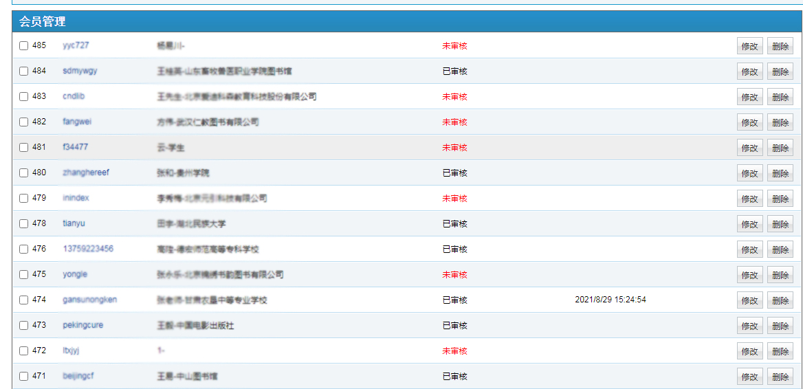Click the 会员管理 panel header
Image resolution: width=803 pixels, height=389 pixels.
click(x=43, y=22)
